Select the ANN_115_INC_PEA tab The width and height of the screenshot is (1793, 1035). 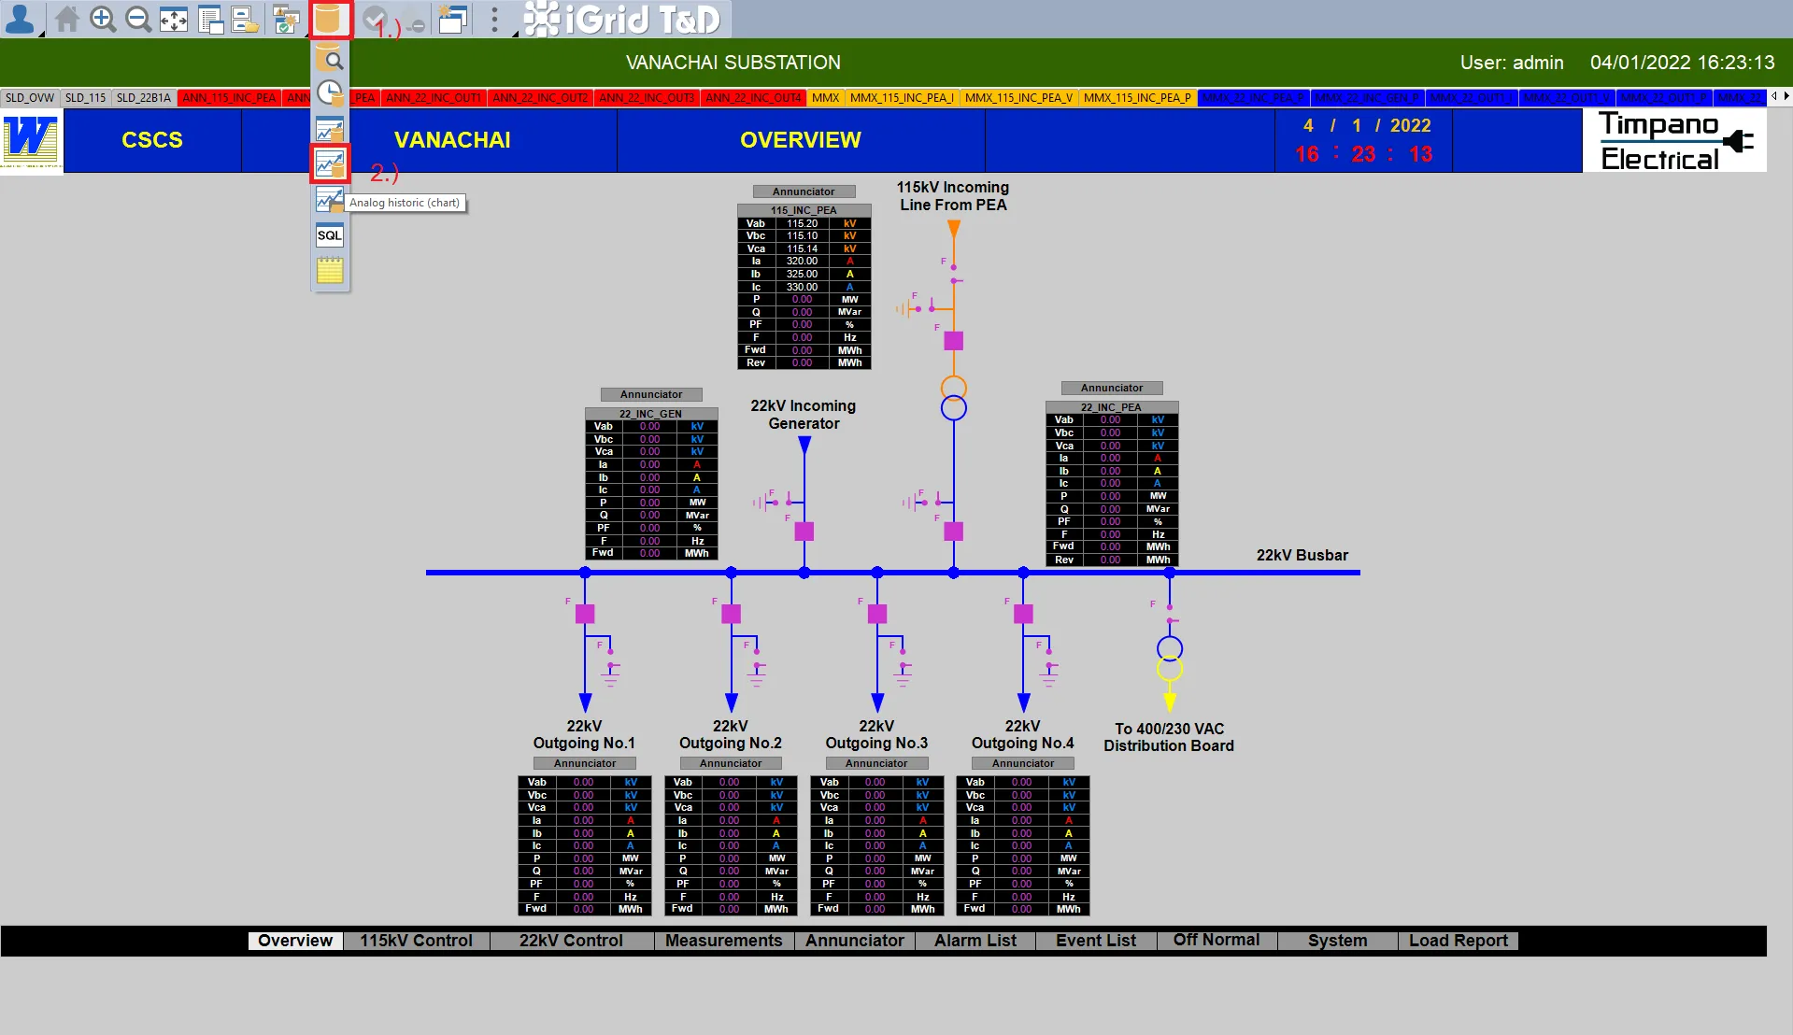tap(229, 97)
